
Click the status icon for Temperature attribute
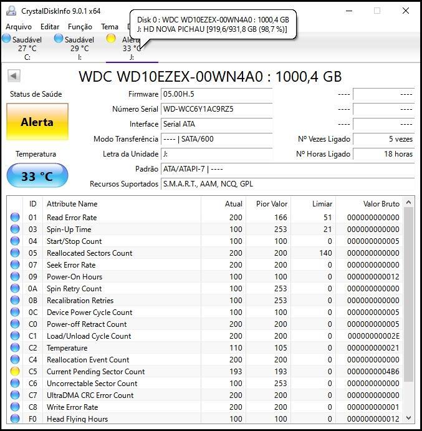(x=15, y=347)
